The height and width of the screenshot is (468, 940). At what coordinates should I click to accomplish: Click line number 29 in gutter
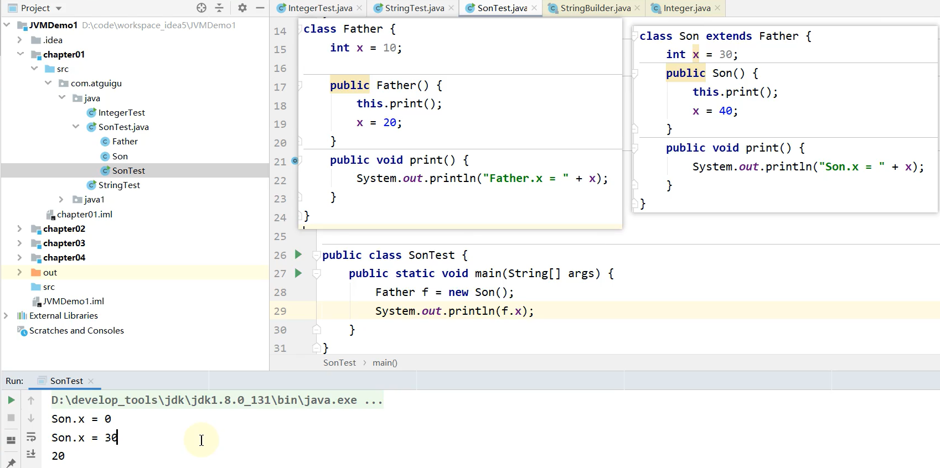[x=280, y=311]
